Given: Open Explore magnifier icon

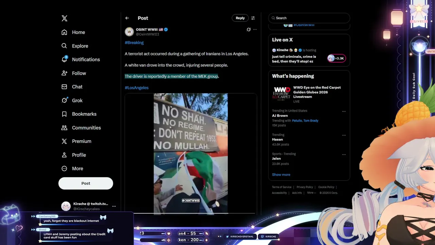Looking at the screenshot, I should [x=64, y=46].
